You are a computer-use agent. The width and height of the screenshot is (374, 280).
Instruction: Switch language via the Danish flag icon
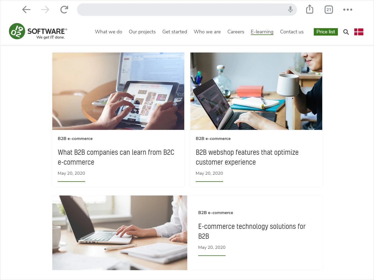[359, 32]
